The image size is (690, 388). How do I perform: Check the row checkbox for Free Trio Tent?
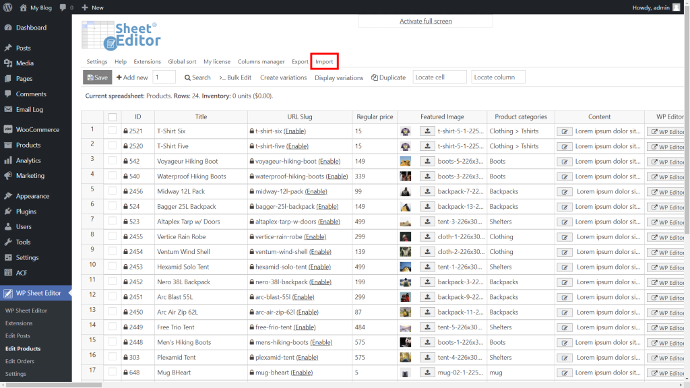pos(112,327)
